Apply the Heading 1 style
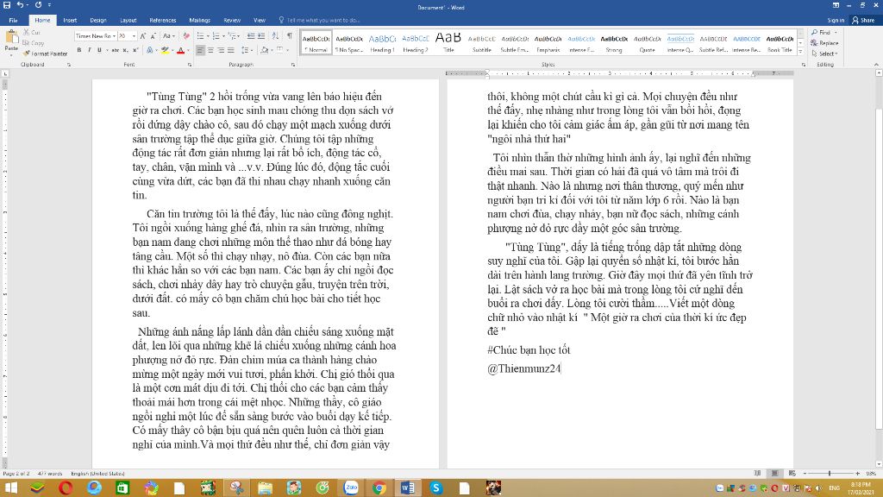883x497 pixels. (382, 43)
